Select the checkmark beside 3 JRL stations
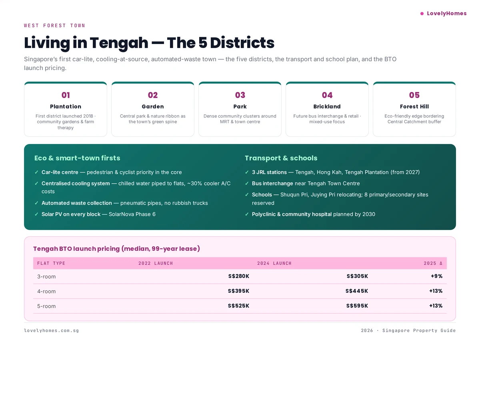Screen dimensions: 480x408 pos(246,172)
